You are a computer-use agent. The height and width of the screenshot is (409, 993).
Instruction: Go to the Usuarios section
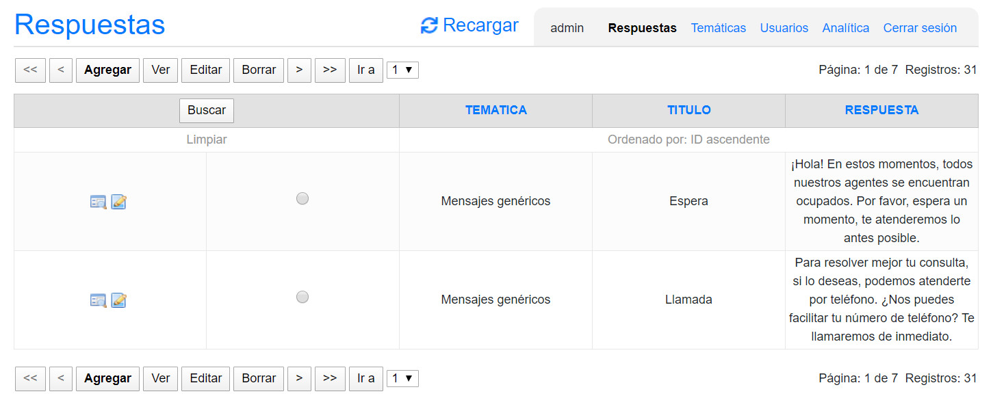coord(784,28)
